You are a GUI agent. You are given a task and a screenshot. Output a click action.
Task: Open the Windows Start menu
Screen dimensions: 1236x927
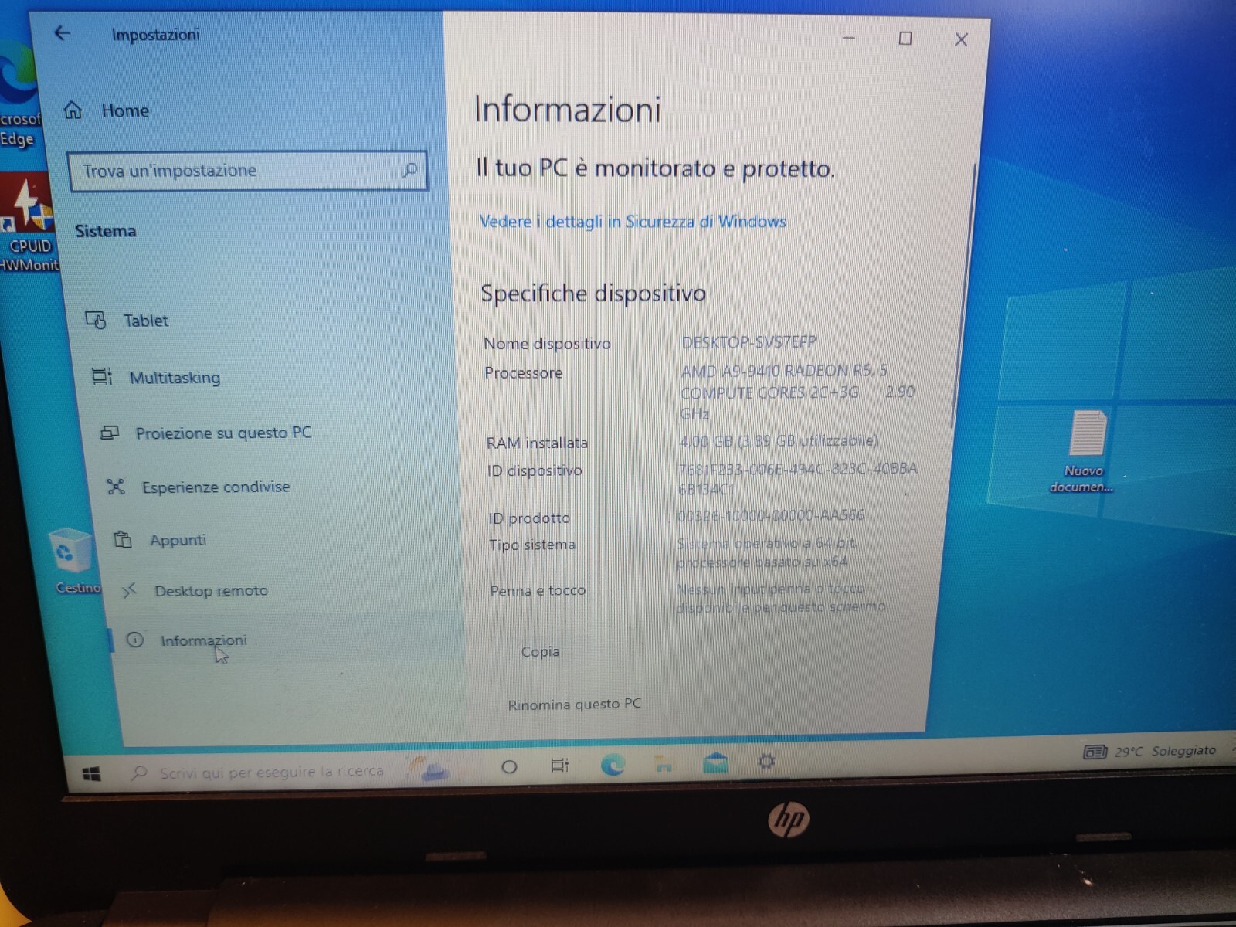pyautogui.click(x=91, y=773)
